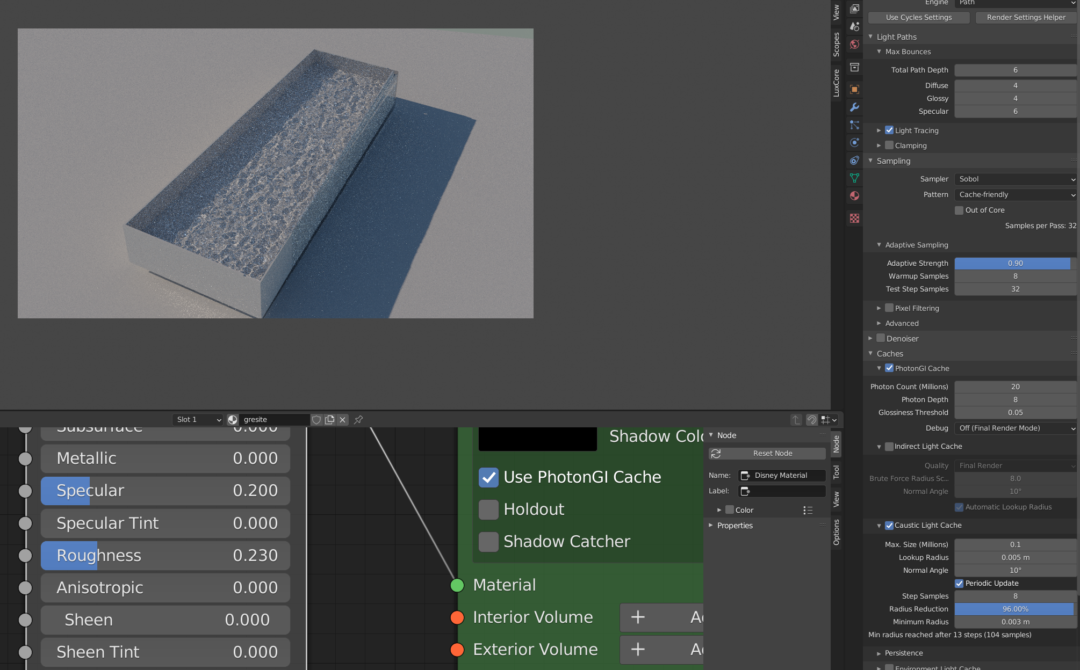Open the Object Data green mesh tab
This screenshot has height=670, width=1080.
click(854, 178)
